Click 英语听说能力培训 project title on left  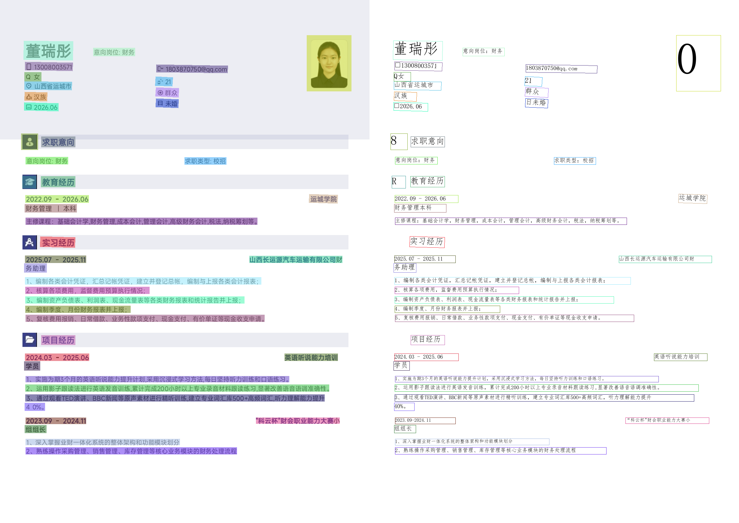pos(311,357)
